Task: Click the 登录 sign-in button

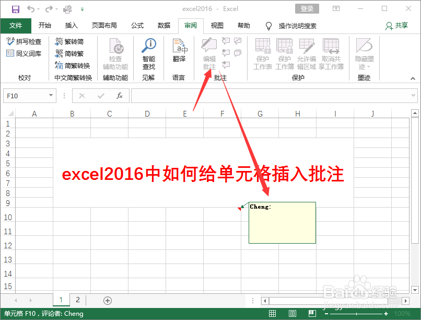Action: (307, 8)
